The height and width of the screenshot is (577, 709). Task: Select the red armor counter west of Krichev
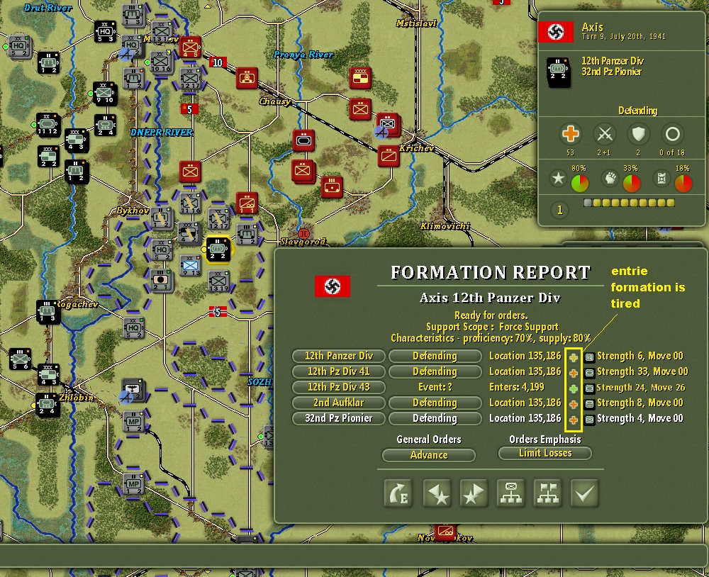click(304, 140)
